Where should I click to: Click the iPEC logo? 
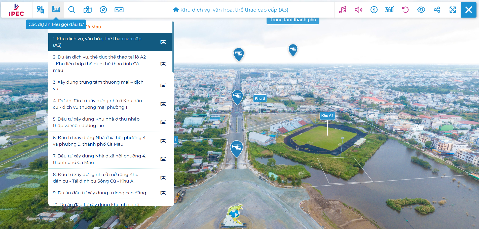coord(16,10)
